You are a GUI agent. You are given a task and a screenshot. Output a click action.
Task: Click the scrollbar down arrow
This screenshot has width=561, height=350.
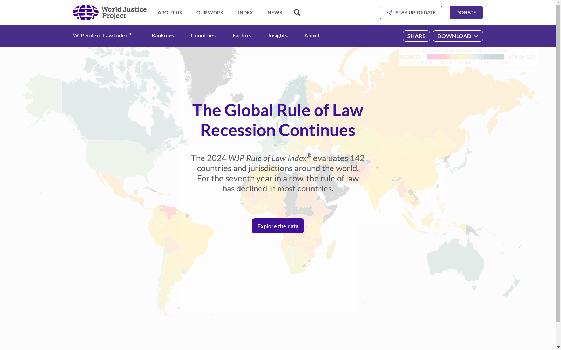(x=559, y=347)
